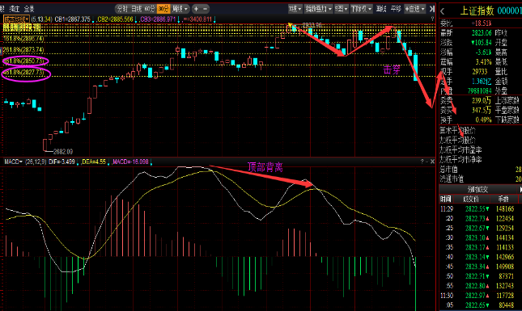Switch chart to 日线 period
This screenshot has height=311, width=522.
(x=137, y=9)
